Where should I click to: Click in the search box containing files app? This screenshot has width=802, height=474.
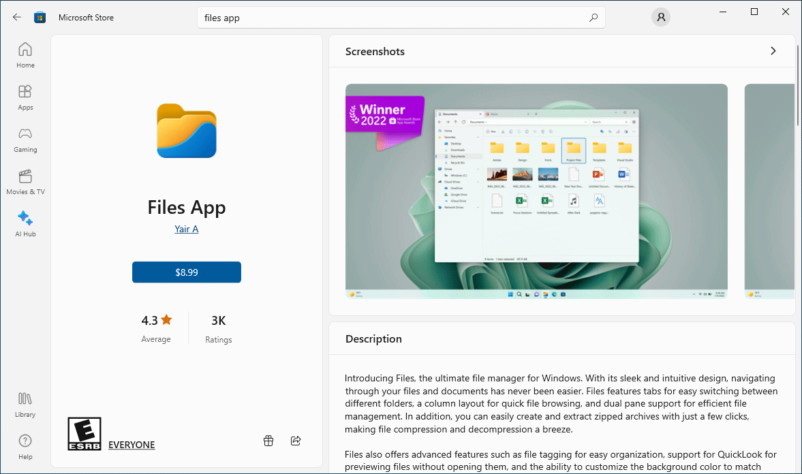[x=401, y=18]
